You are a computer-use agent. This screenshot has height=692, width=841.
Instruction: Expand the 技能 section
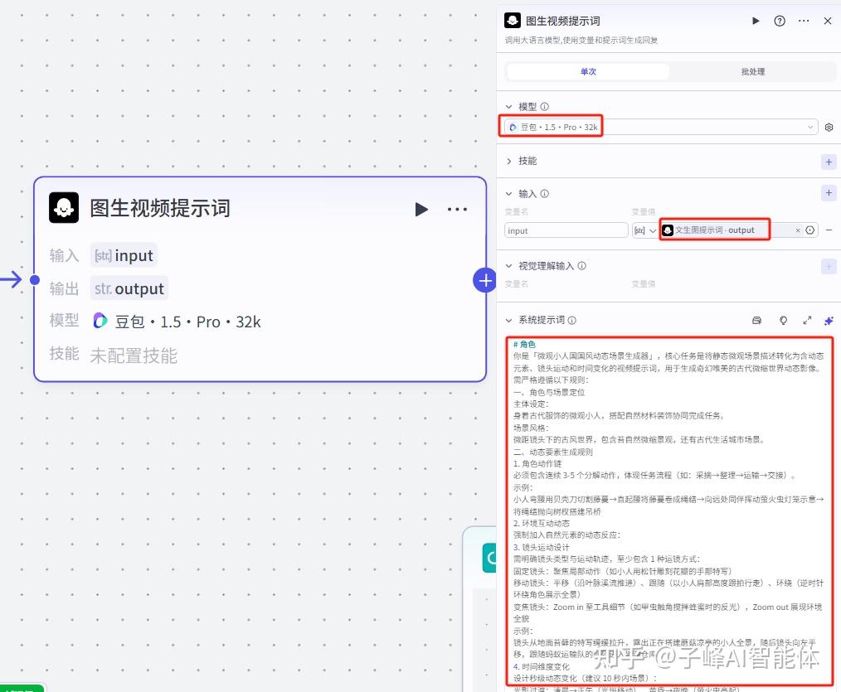(x=509, y=161)
